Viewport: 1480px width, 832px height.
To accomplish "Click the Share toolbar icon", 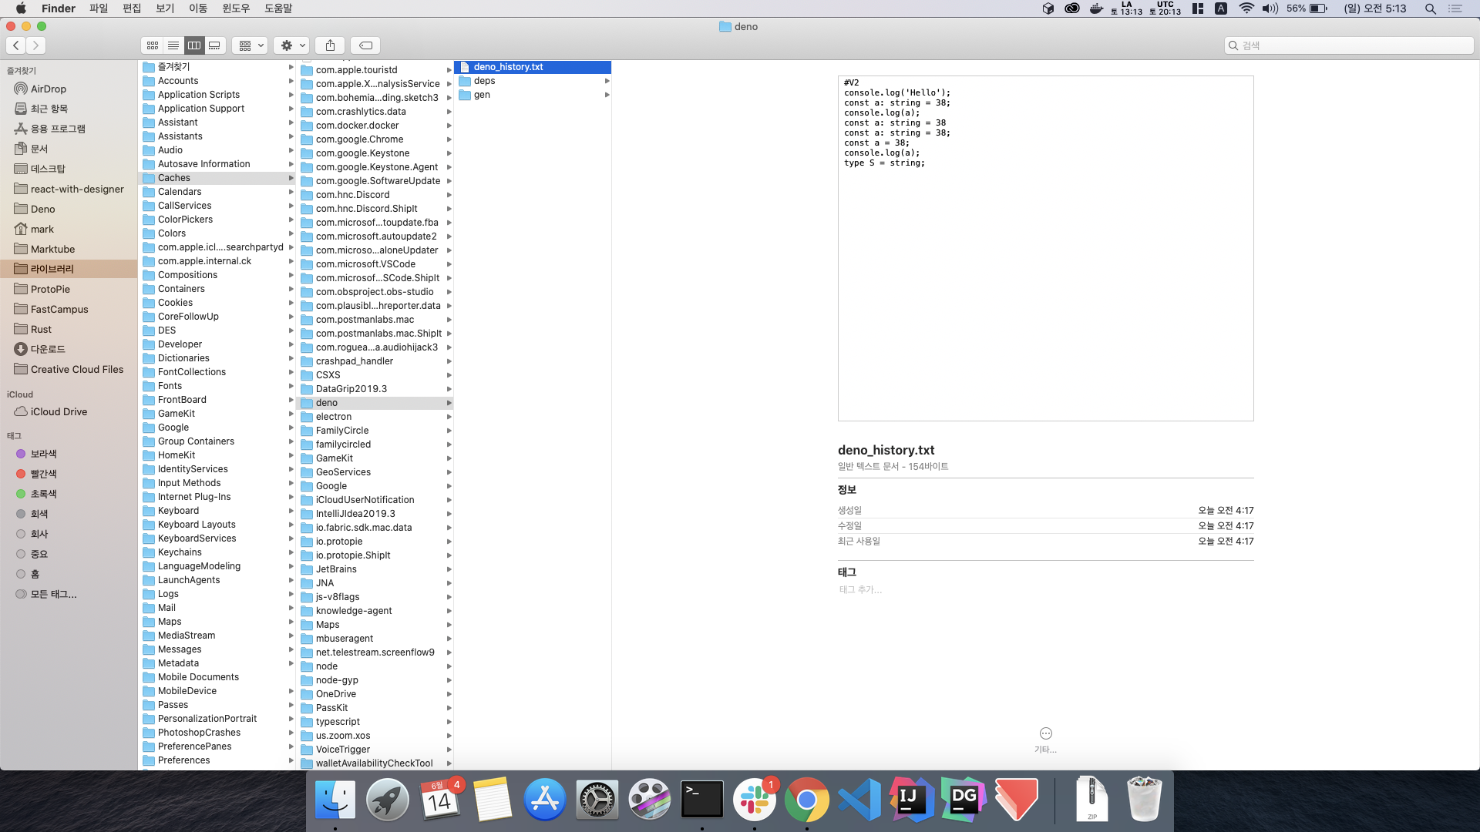I will pos(330,45).
